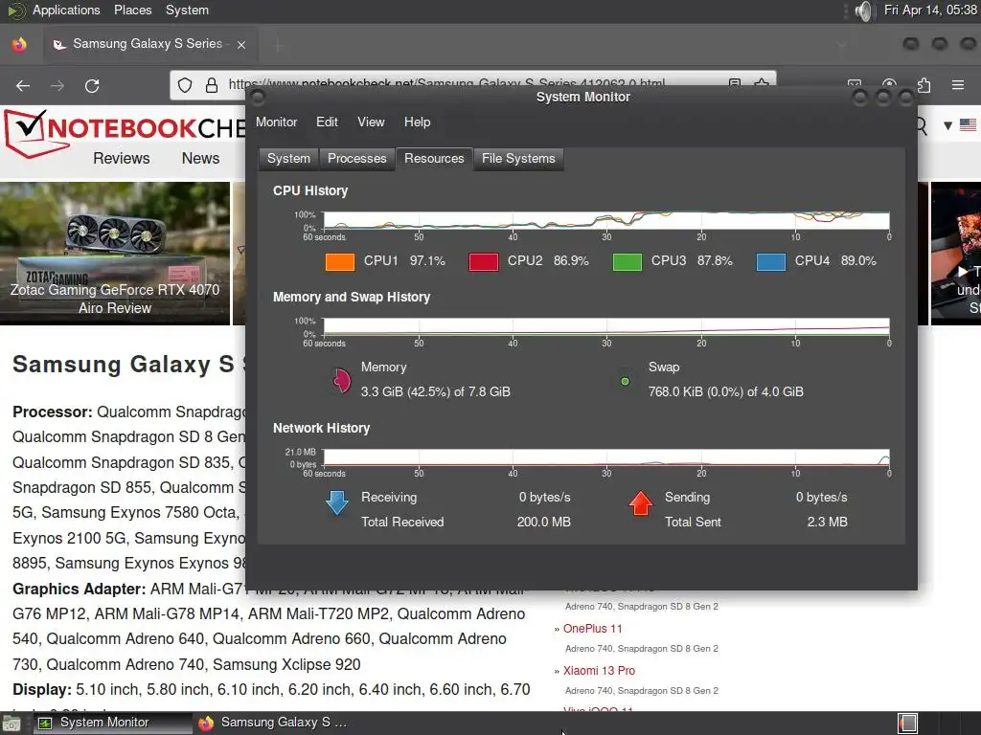Click the CPU1 orange color swatch

(340, 261)
